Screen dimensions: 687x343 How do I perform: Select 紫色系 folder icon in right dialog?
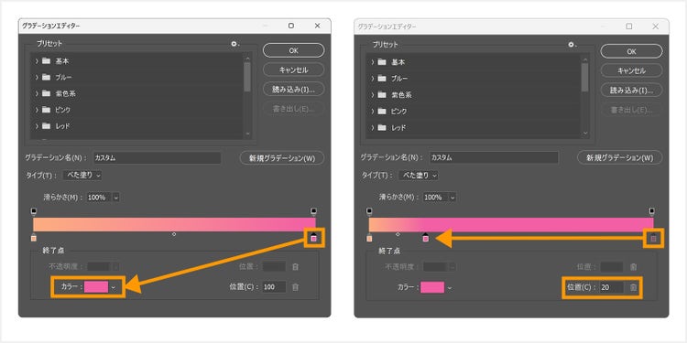pyautogui.click(x=382, y=95)
